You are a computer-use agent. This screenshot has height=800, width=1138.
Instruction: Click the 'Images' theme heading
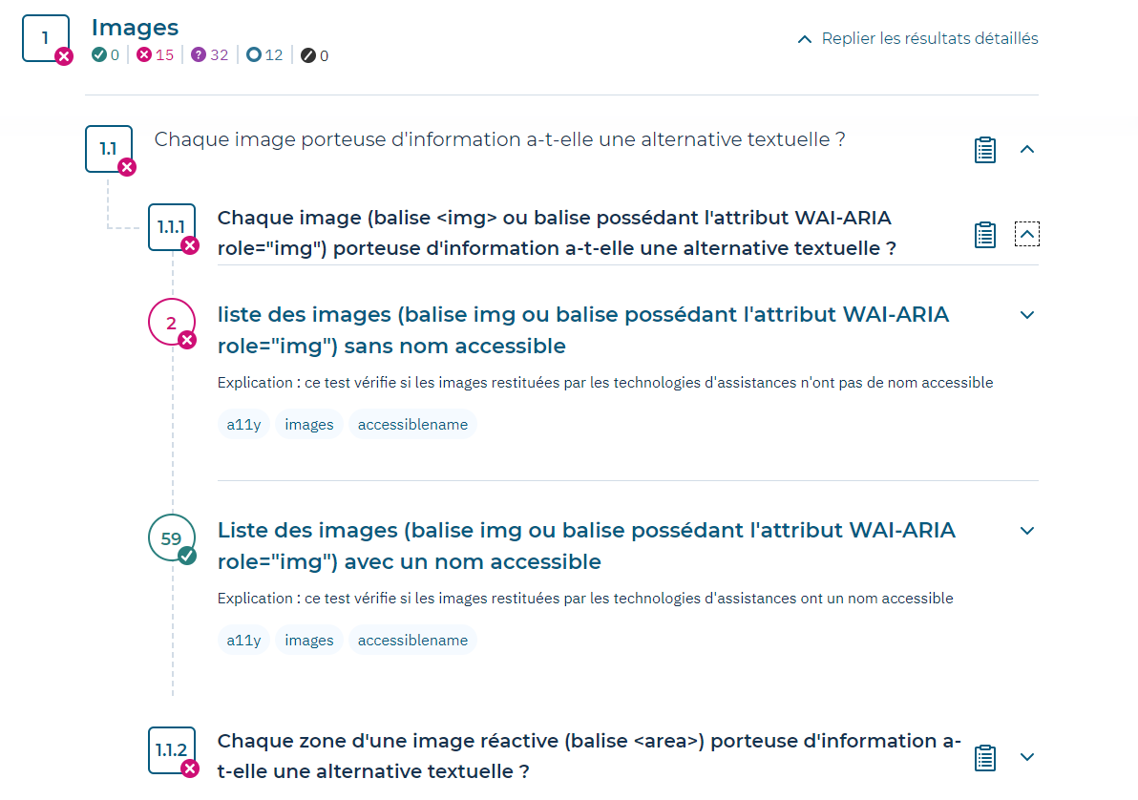[x=135, y=28]
